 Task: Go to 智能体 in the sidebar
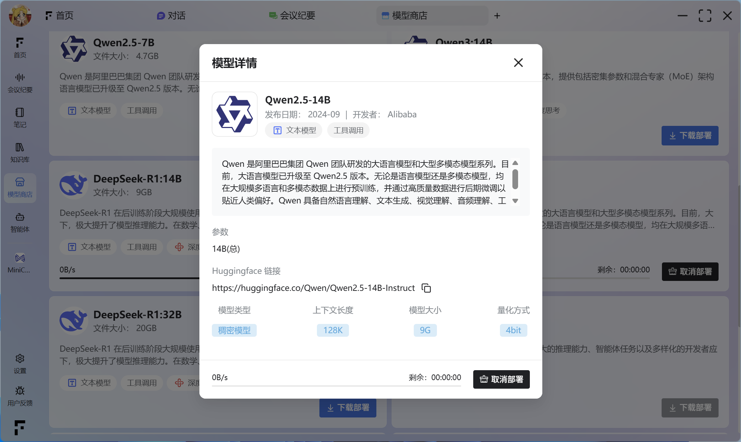pyautogui.click(x=20, y=222)
